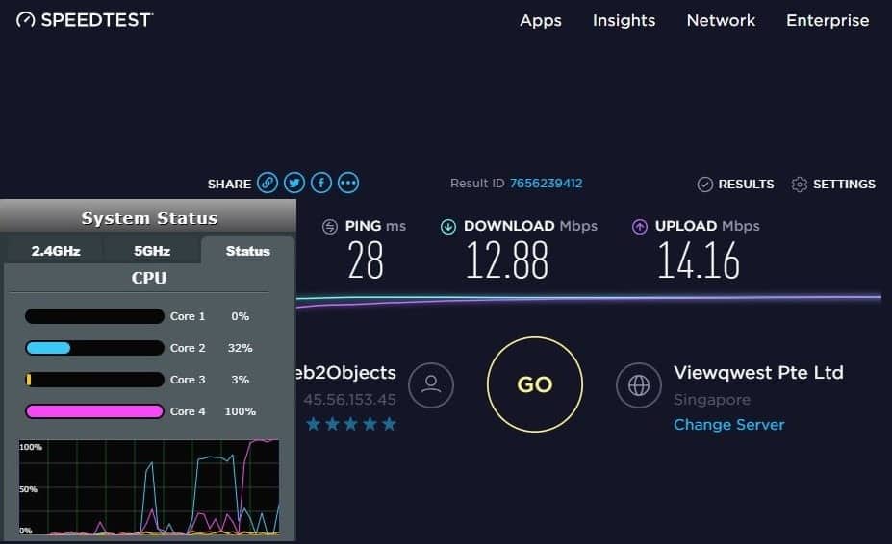
Task: Click the Core 4 100% value
Action: point(240,411)
